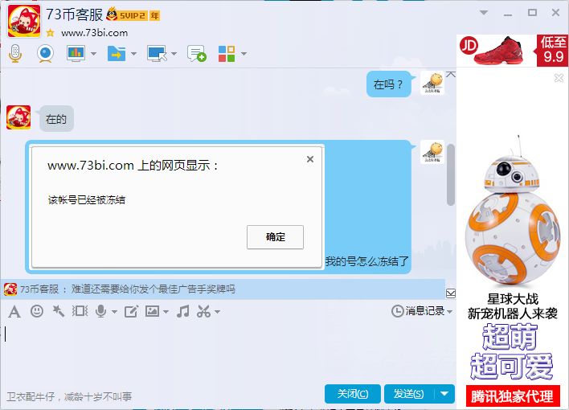569x410 pixels.
Task: Open the send options dropdown arrow
Action: [444, 394]
